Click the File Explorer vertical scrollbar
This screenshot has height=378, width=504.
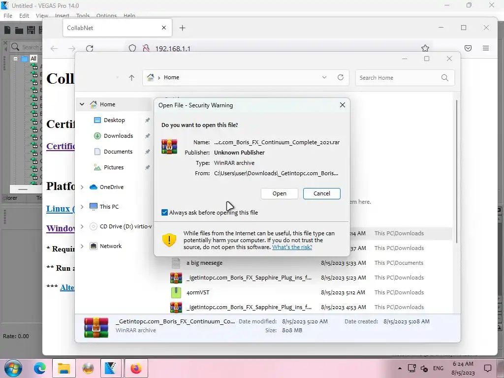456,170
